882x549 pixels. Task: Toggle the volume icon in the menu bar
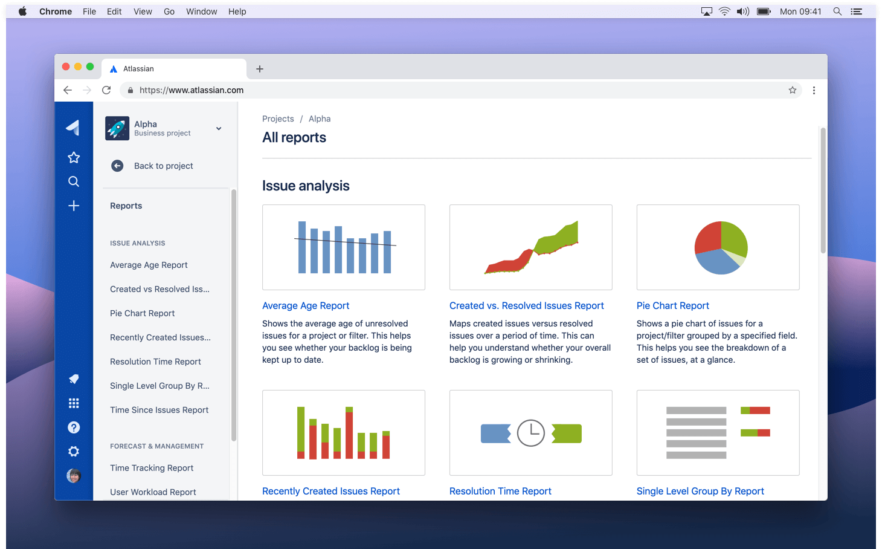coord(742,11)
